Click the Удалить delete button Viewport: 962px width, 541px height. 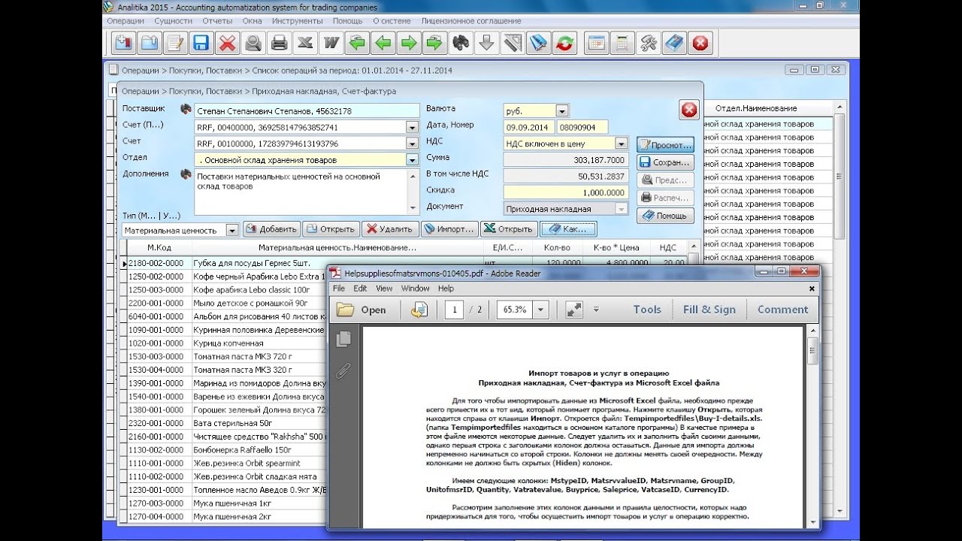[390, 229]
